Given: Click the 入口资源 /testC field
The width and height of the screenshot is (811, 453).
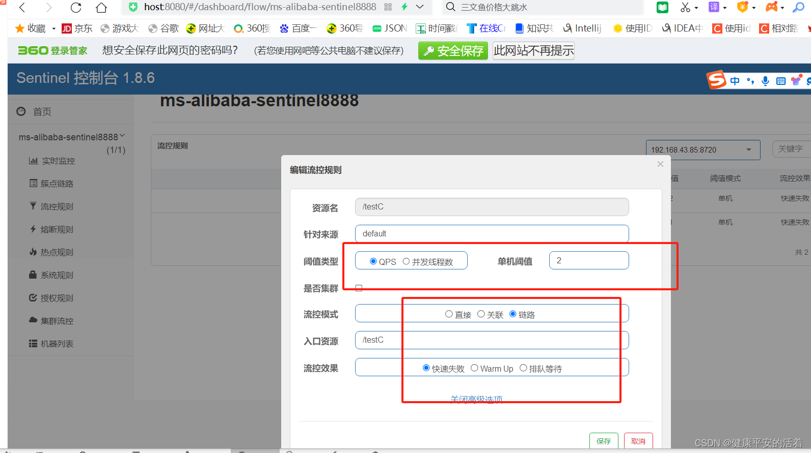Looking at the screenshot, I should [x=492, y=340].
